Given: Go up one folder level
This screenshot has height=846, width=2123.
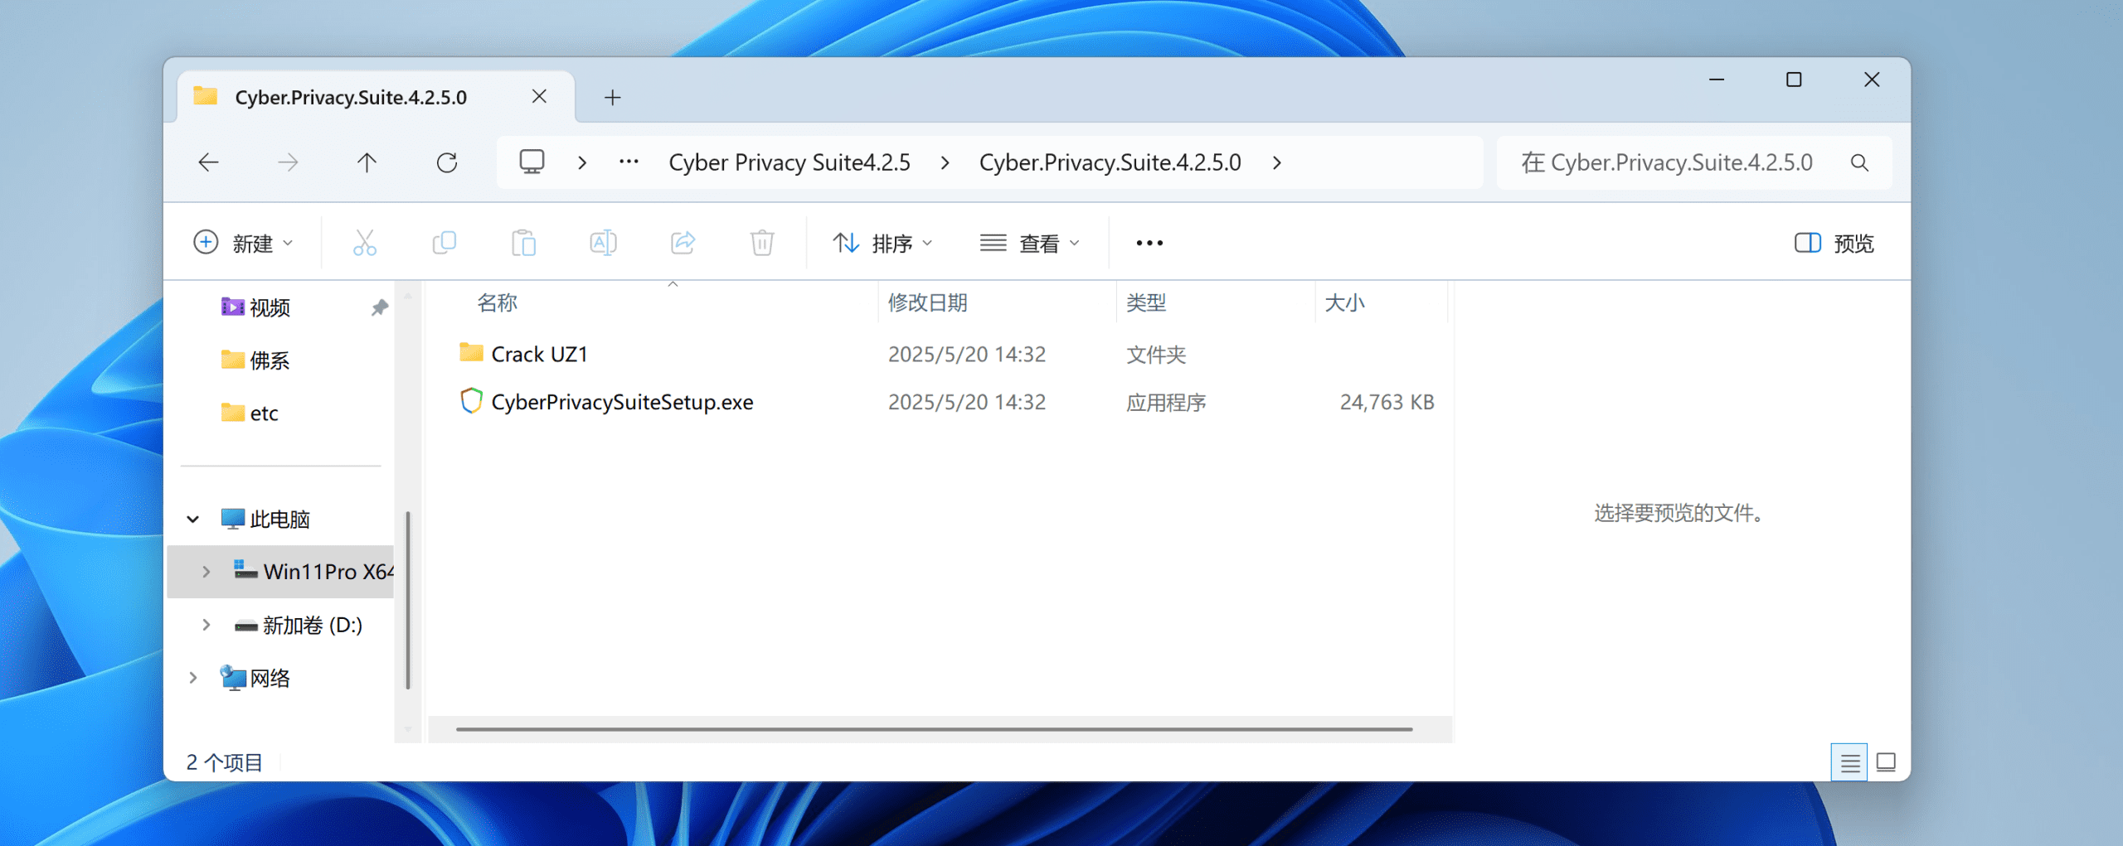Looking at the screenshot, I should pos(367,162).
